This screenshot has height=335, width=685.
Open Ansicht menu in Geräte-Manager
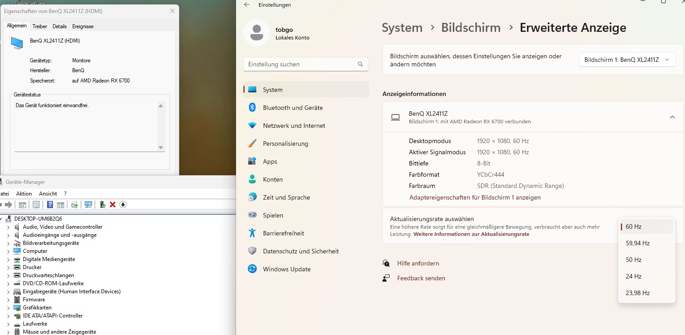[x=48, y=194]
